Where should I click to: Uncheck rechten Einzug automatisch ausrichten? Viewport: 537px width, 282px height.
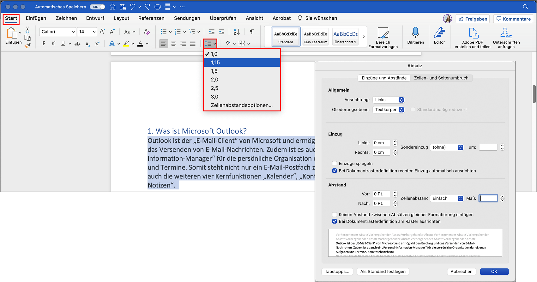pos(335,171)
